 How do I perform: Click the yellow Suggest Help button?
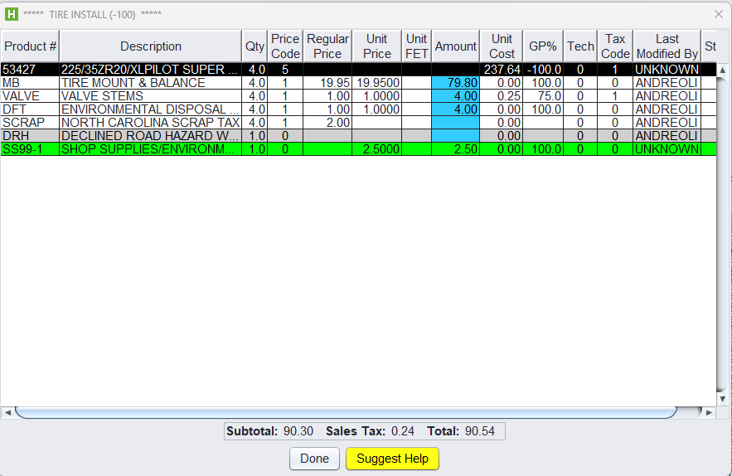(392, 459)
